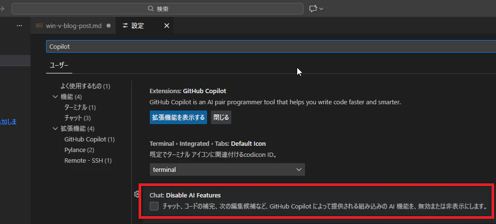Open the terminal Default Icon dropdown

[x=227, y=169]
